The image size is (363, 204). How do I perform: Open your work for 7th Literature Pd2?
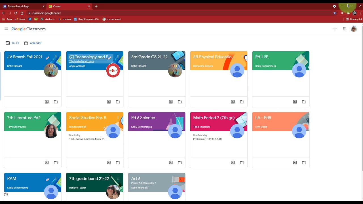(x=47, y=163)
